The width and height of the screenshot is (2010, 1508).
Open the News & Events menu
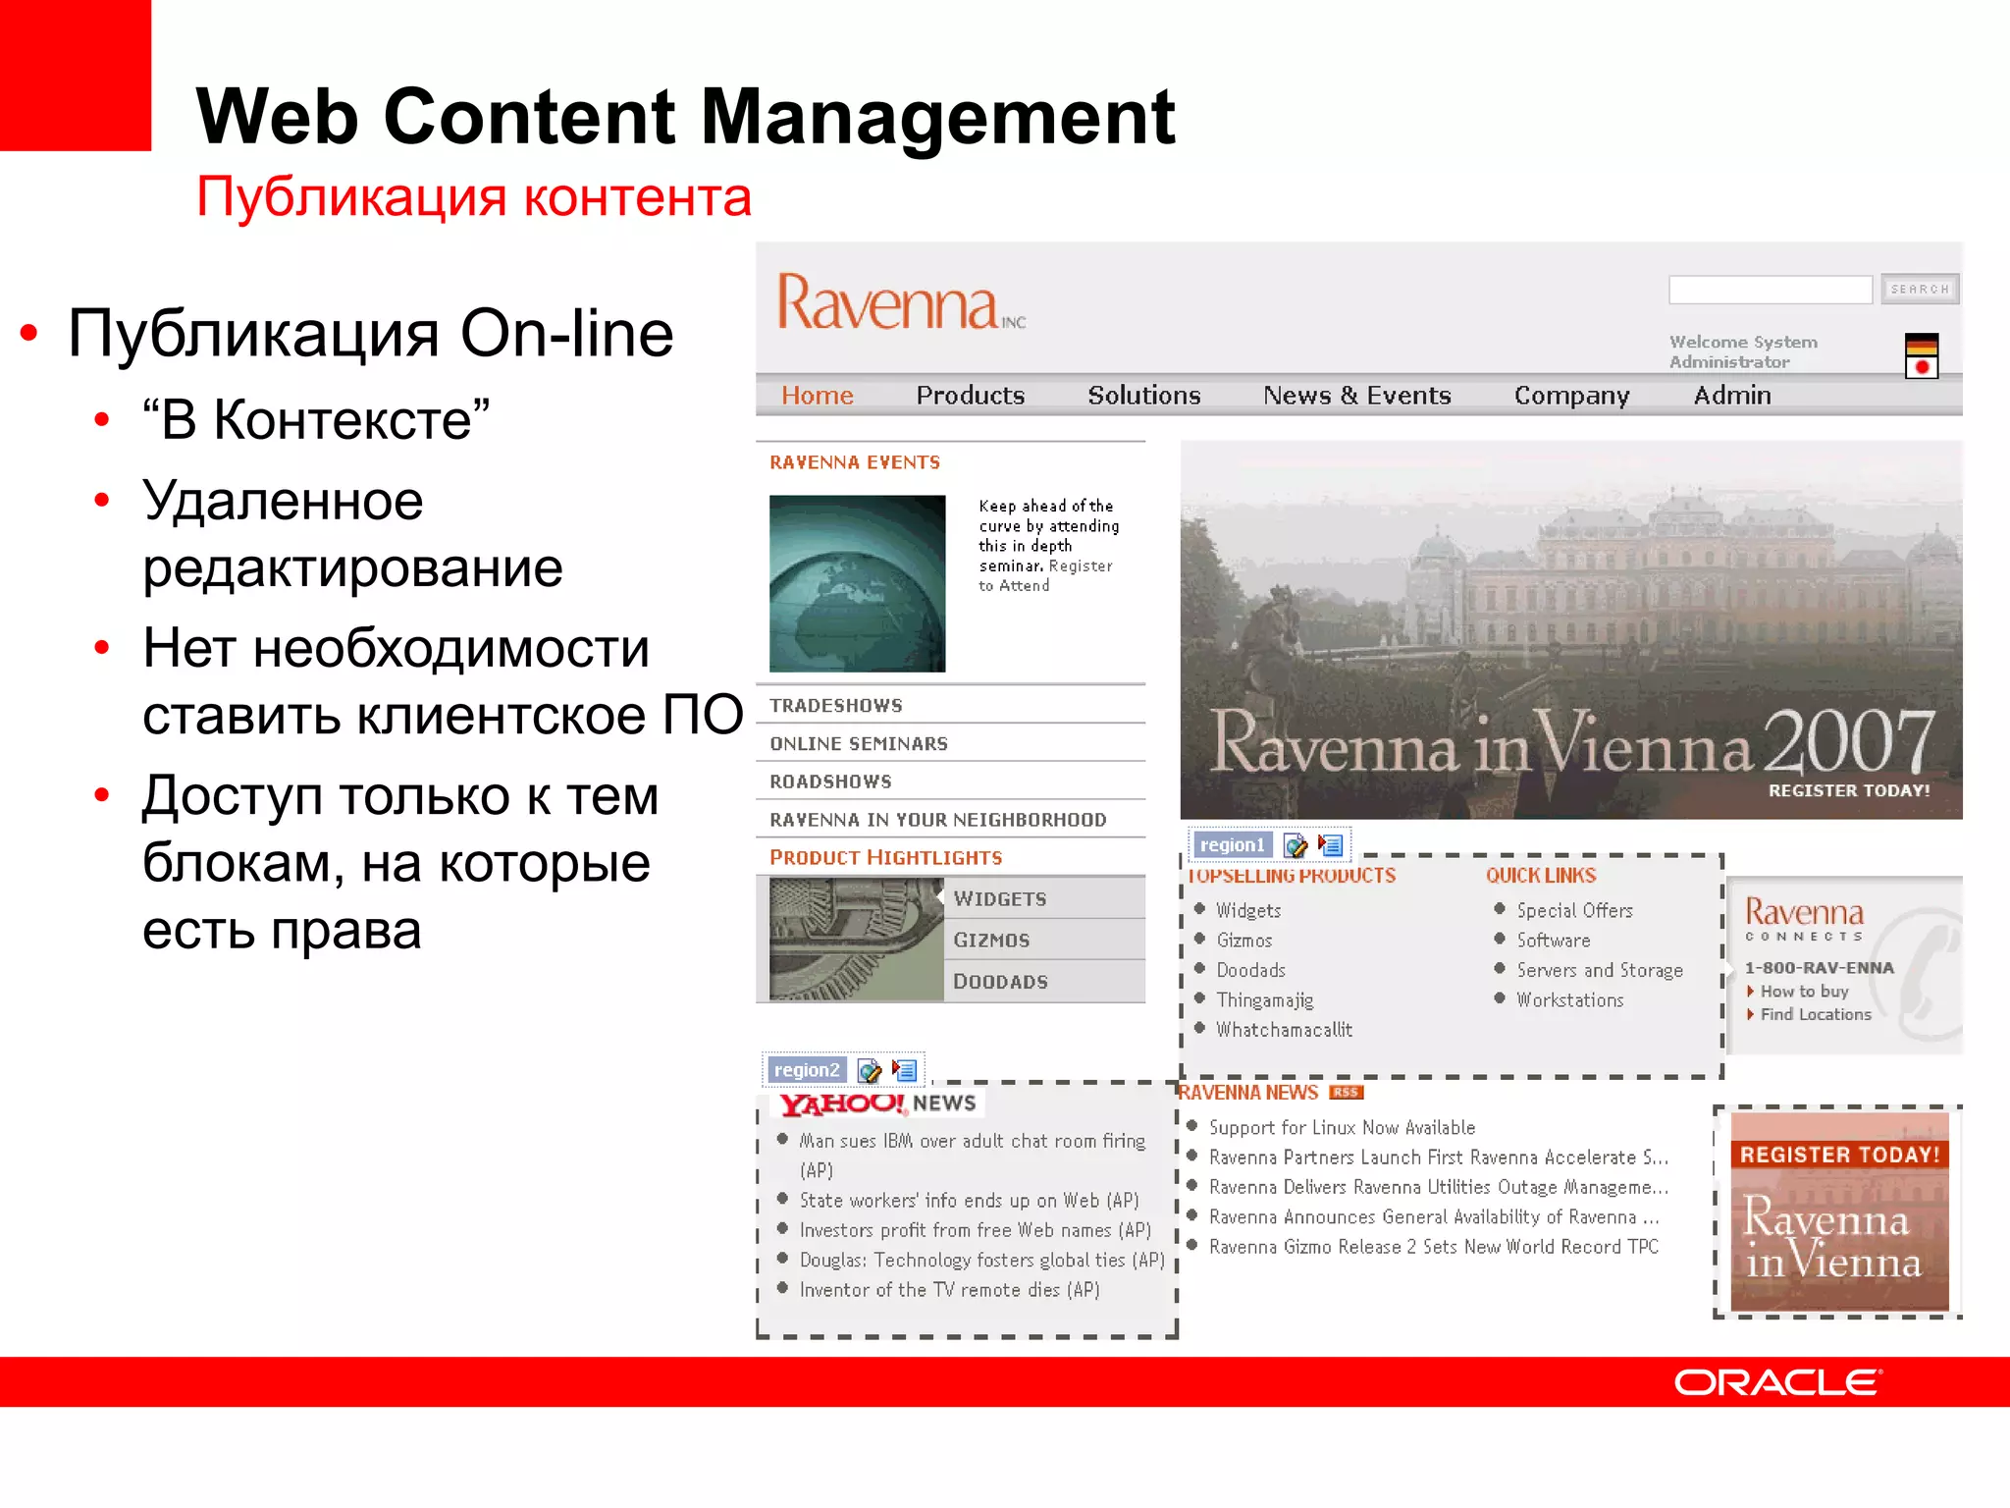(x=1356, y=396)
